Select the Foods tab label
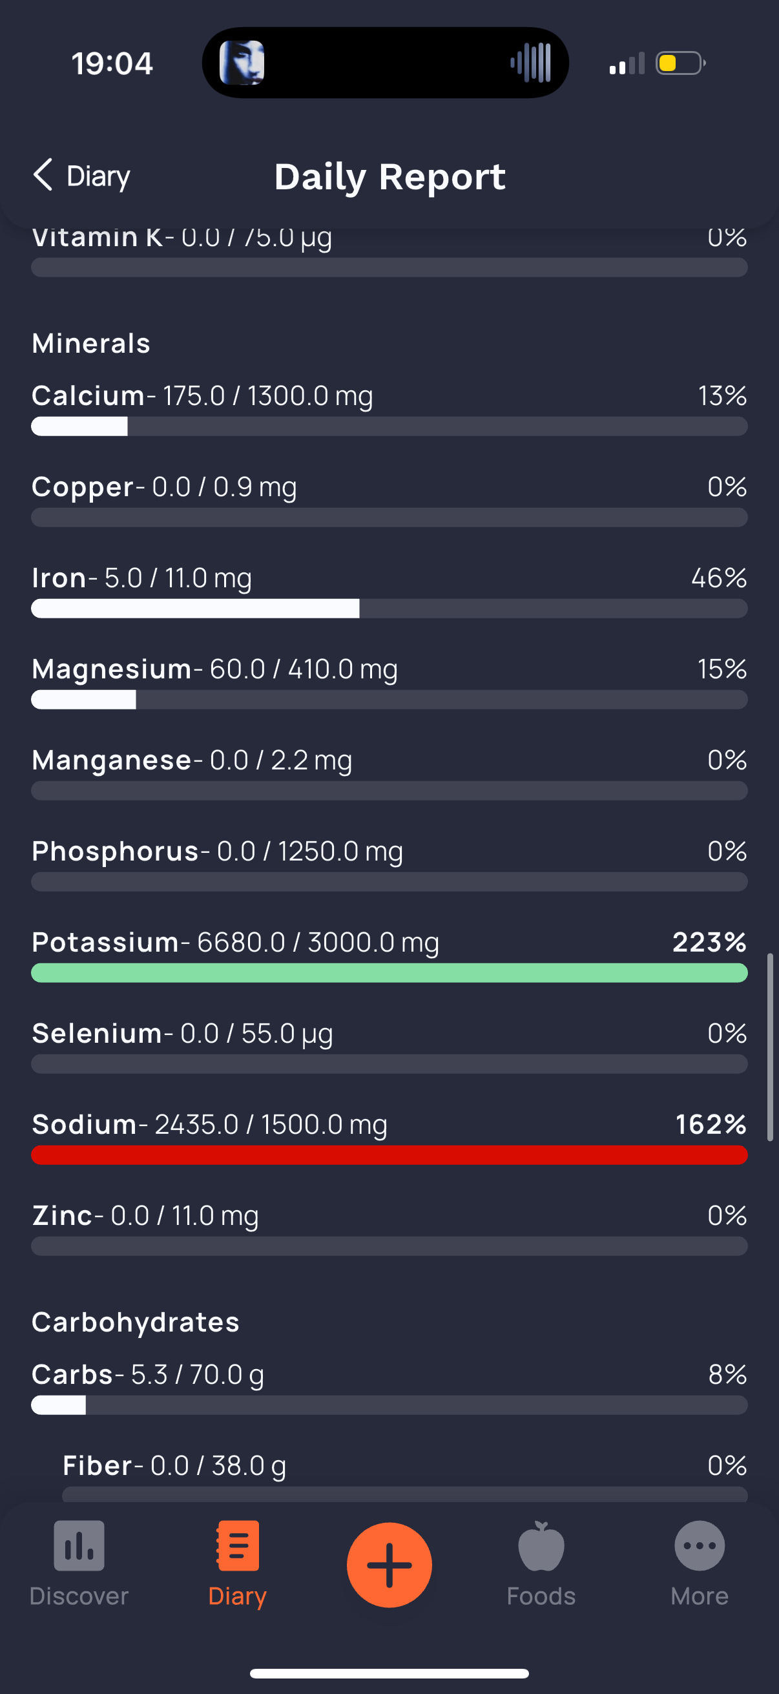The height and width of the screenshot is (1694, 779). point(541,1596)
